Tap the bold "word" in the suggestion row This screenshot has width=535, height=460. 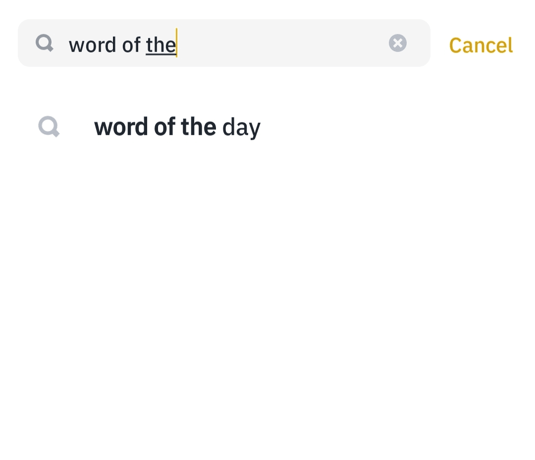pyautogui.click(x=121, y=127)
